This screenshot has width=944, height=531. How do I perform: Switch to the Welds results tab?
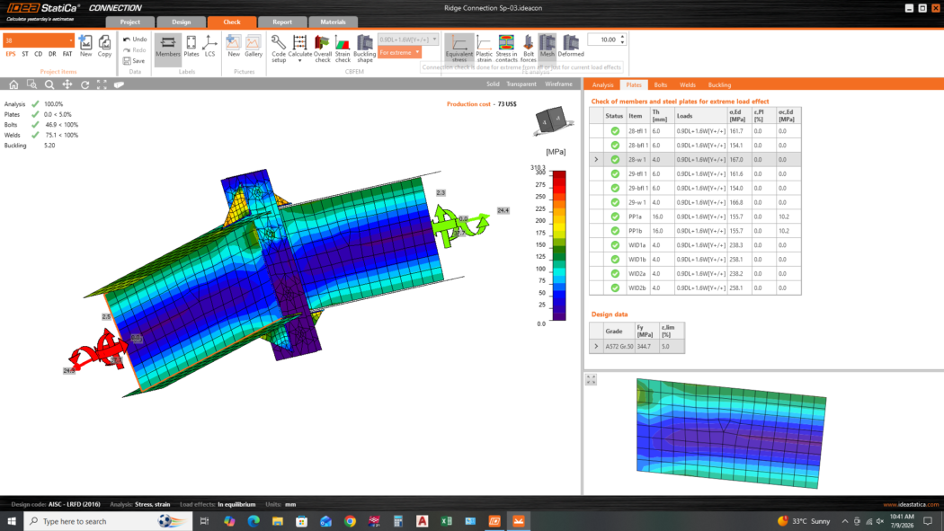[688, 84]
